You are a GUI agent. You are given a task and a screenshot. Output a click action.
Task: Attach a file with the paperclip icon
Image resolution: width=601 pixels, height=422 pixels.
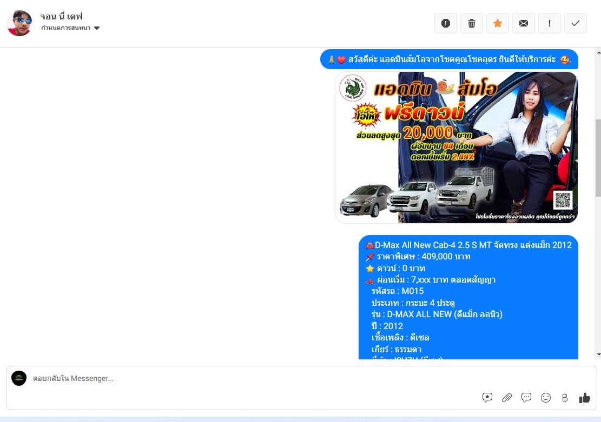(507, 398)
